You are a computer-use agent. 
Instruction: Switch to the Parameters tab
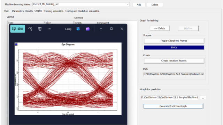click(x=18, y=11)
